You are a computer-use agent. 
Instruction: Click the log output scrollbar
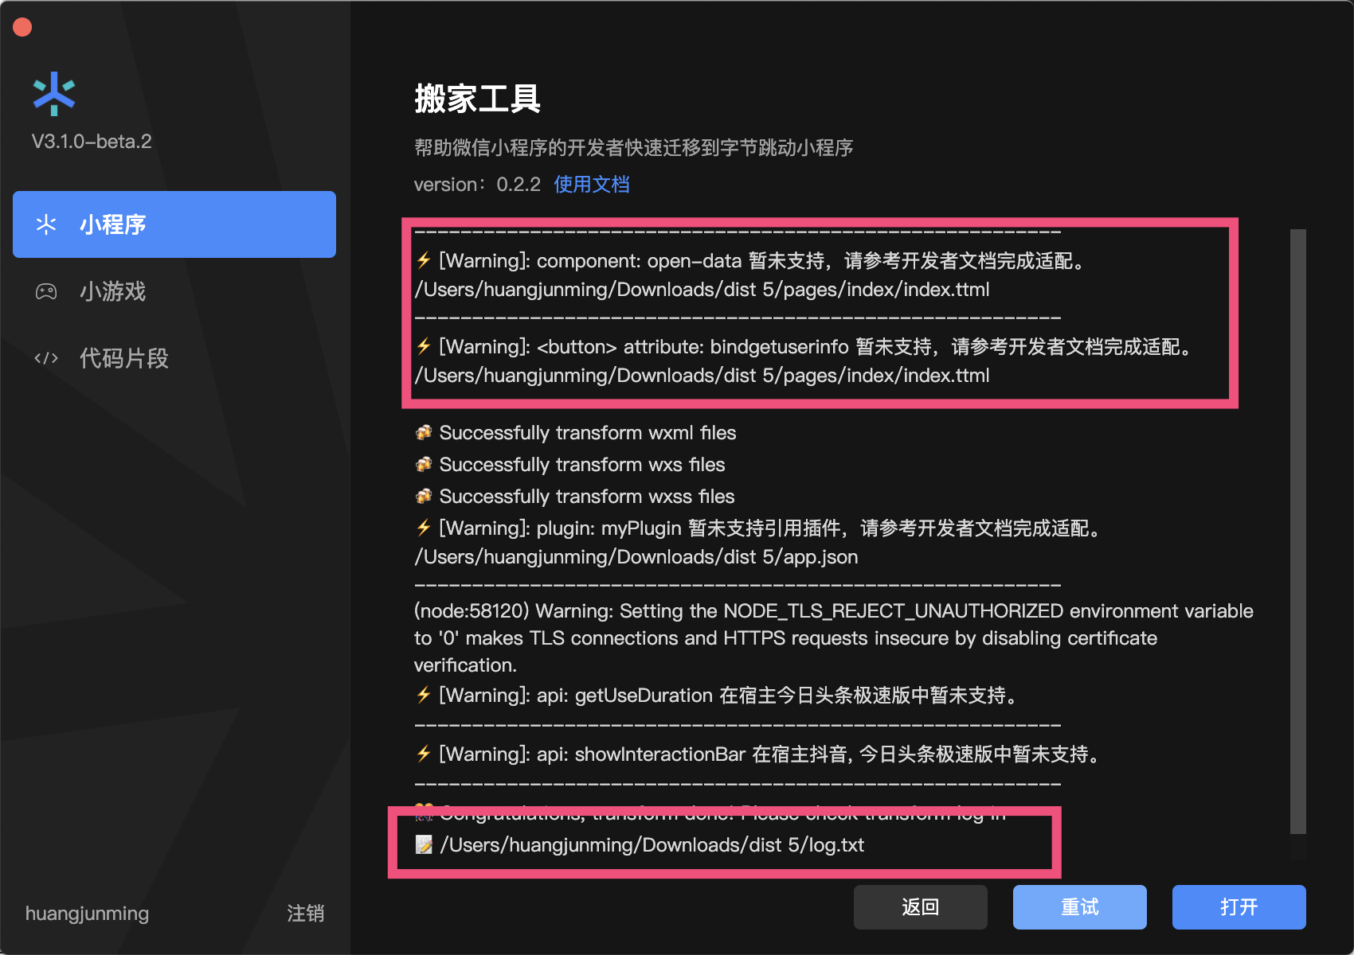click(x=1298, y=532)
